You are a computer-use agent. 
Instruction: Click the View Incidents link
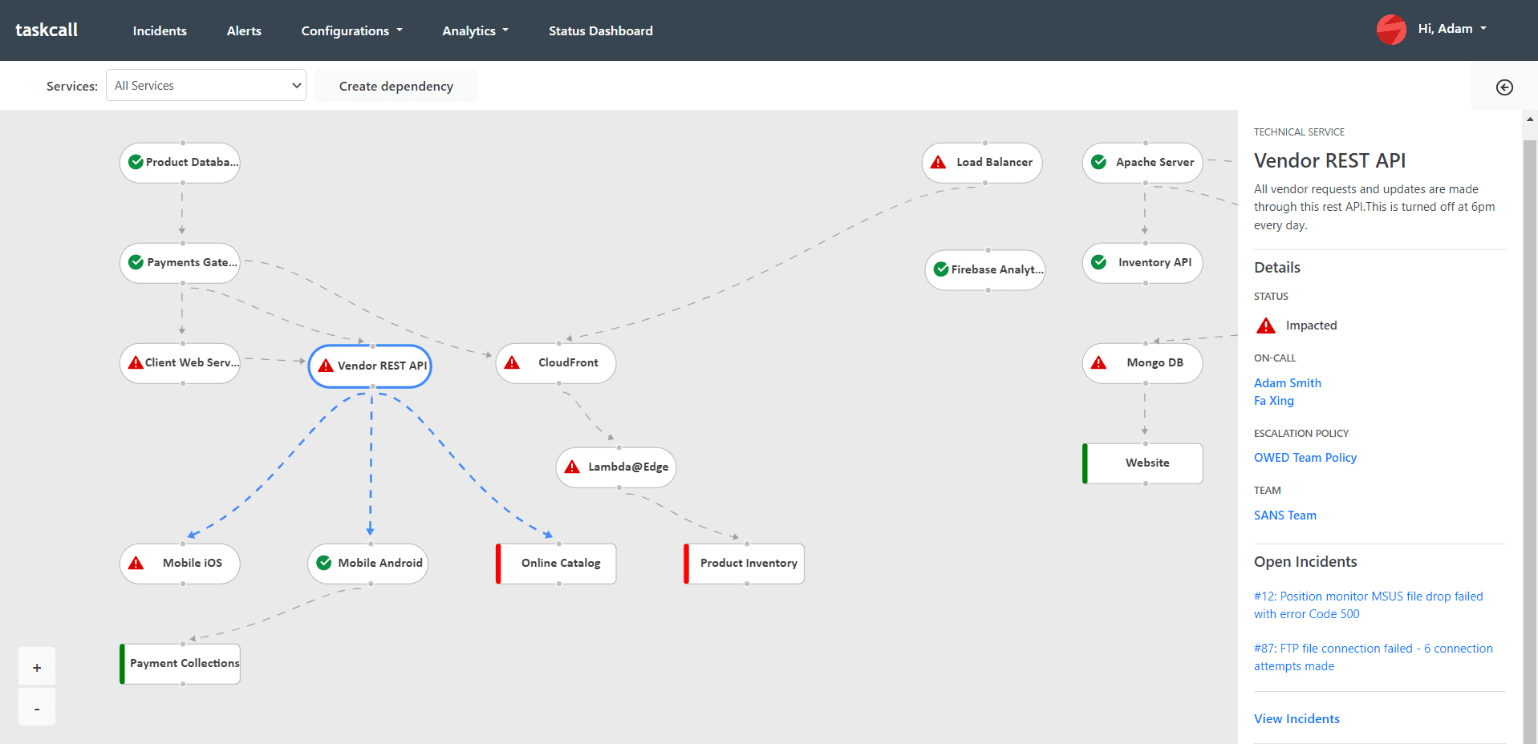[1297, 719]
